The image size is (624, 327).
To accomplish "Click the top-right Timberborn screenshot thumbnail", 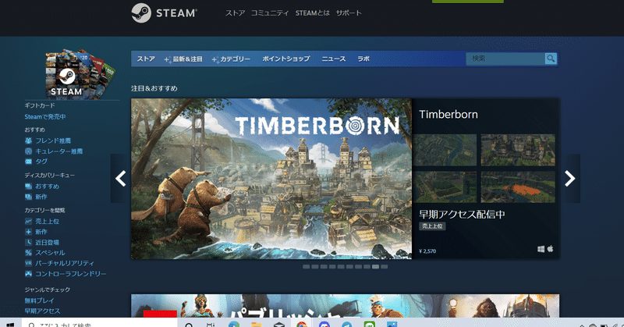I will point(518,150).
